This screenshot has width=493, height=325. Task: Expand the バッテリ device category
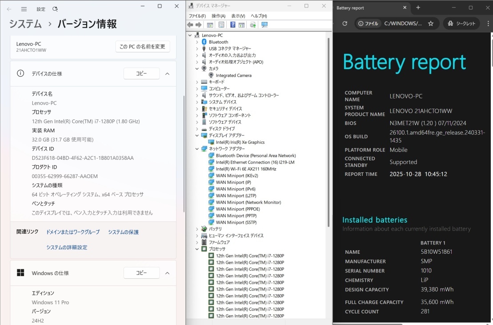(x=197, y=229)
